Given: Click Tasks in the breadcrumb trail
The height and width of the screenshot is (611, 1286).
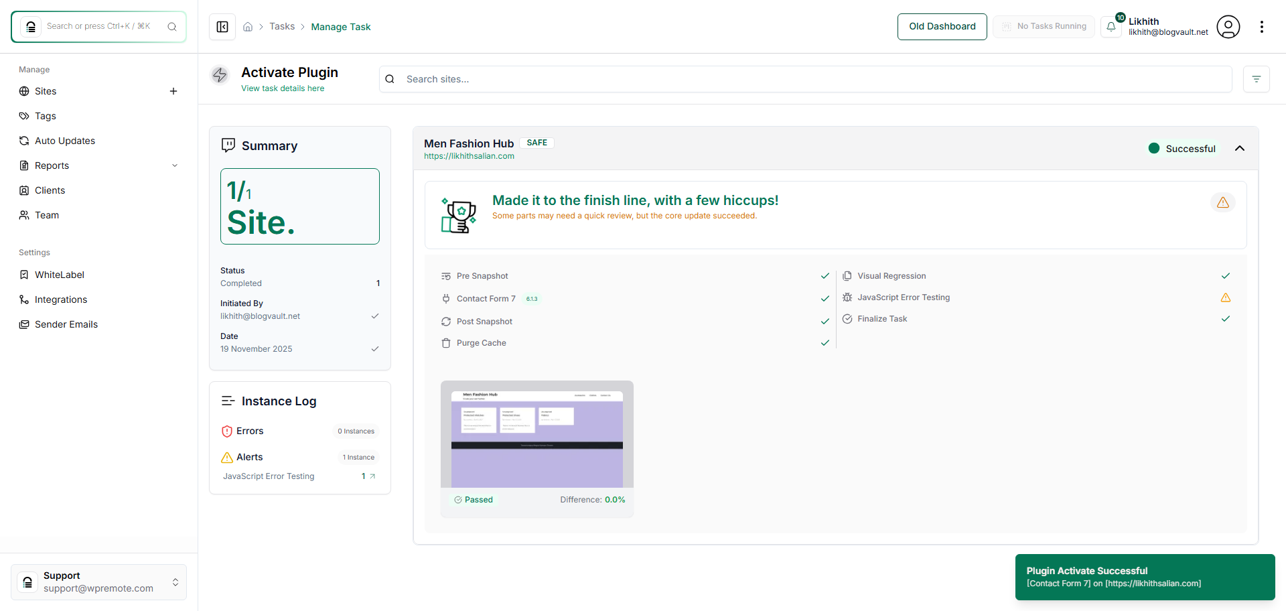Looking at the screenshot, I should [x=282, y=26].
